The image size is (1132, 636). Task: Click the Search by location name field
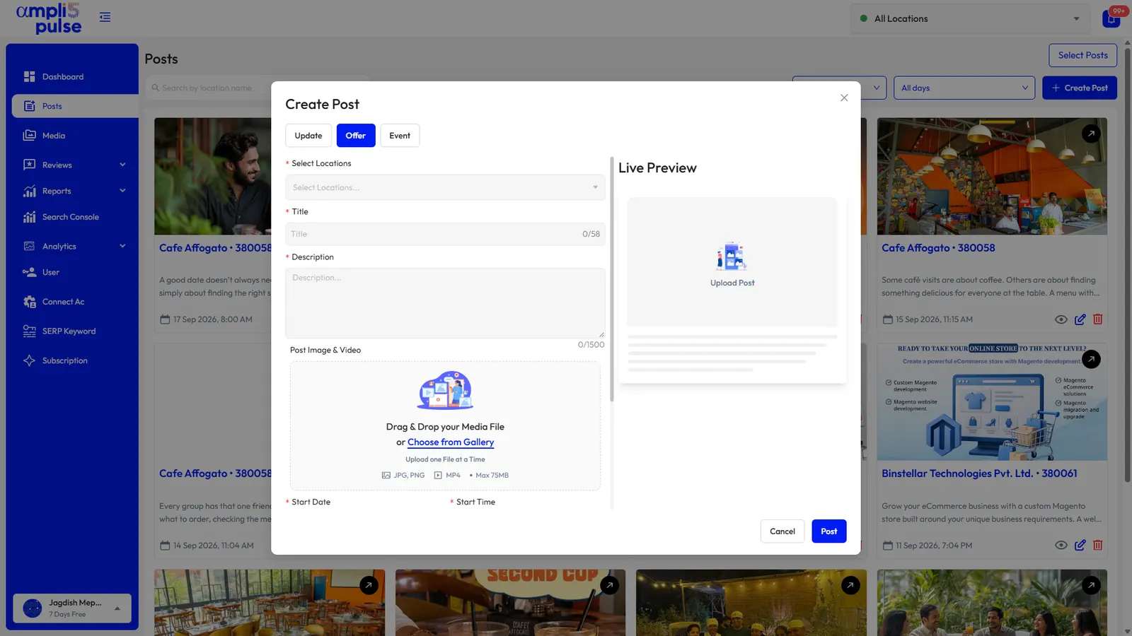click(258, 88)
